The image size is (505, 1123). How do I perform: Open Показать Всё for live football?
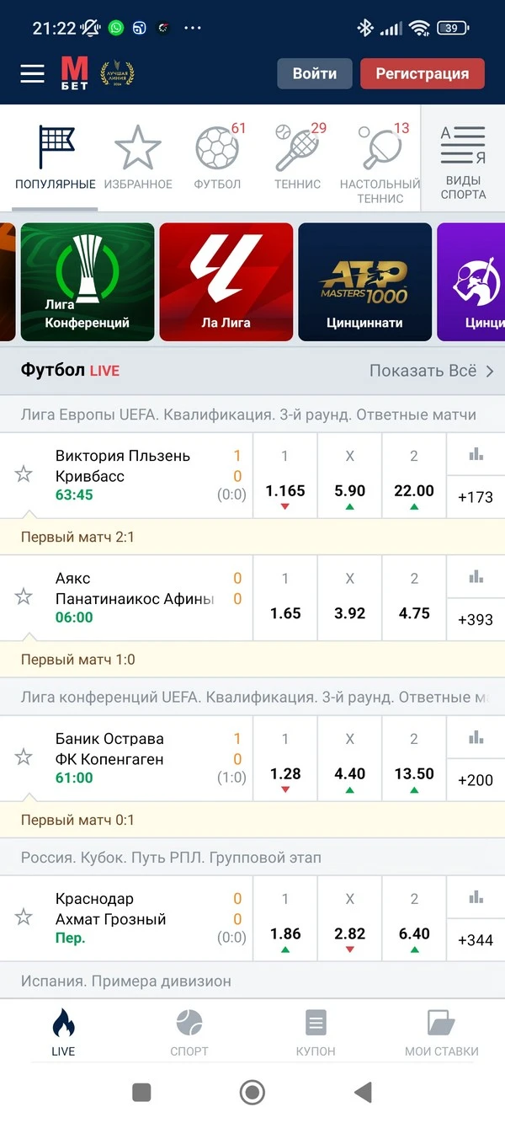(x=425, y=371)
